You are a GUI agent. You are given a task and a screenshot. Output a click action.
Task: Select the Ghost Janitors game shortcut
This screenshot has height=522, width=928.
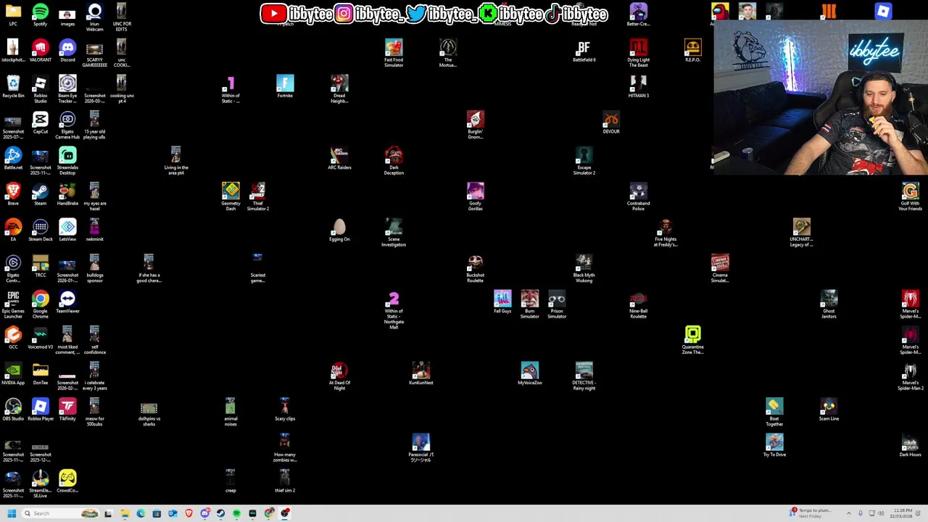tap(829, 305)
